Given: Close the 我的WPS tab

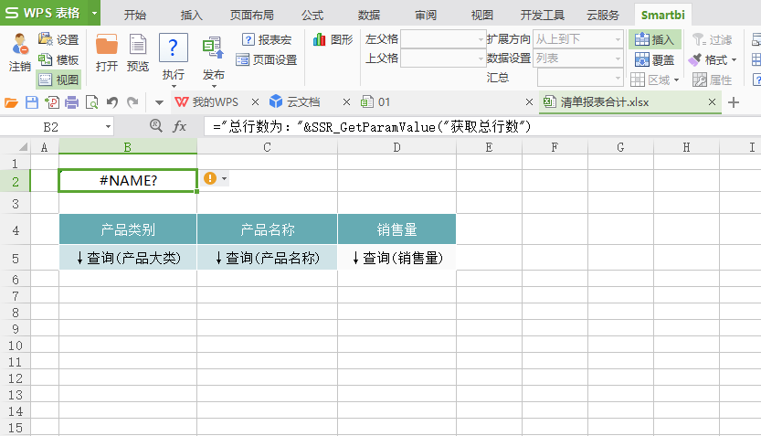Looking at the screenshot, I should [x=255, y=102].
